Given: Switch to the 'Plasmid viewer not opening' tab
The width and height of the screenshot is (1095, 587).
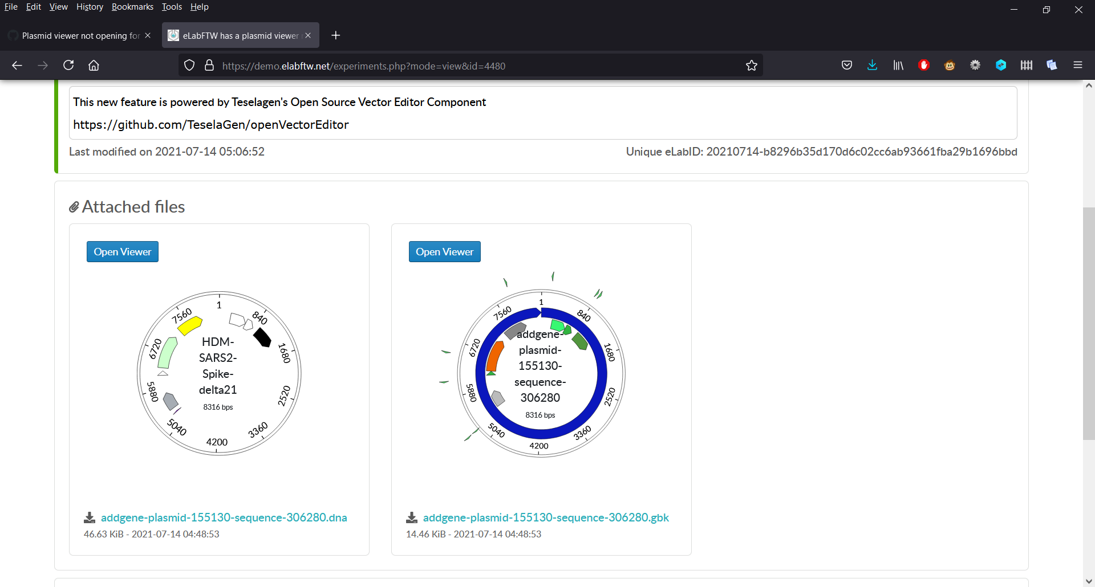Looking at the screenshot, I should (80, 35).
